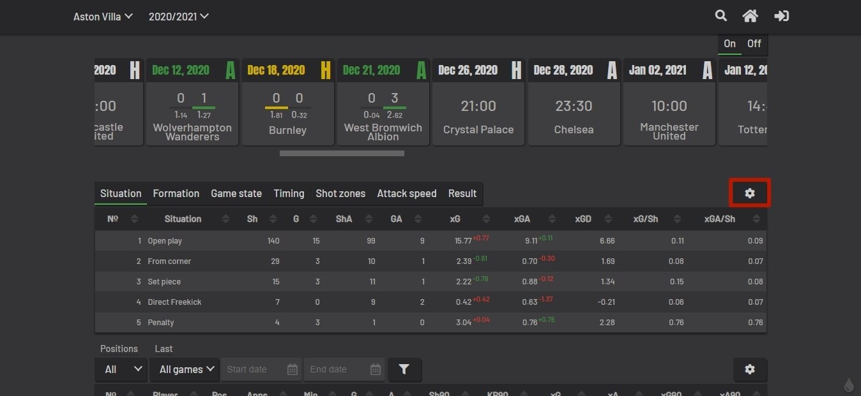The width and height of the screenshot is (861, 396).
Task: Expand the All games dropdown
Action: click(185, 369)
